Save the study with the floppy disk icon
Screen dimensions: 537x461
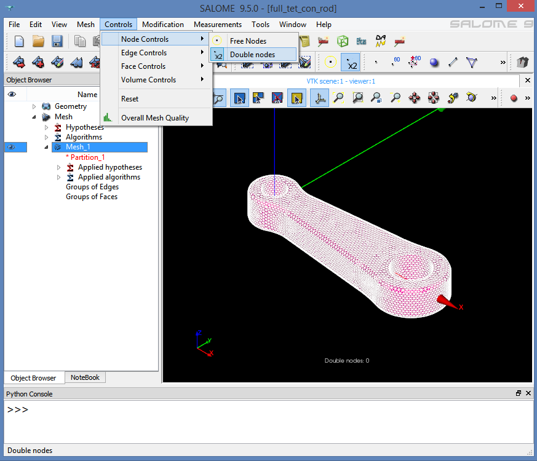click(x=57, y=42)
